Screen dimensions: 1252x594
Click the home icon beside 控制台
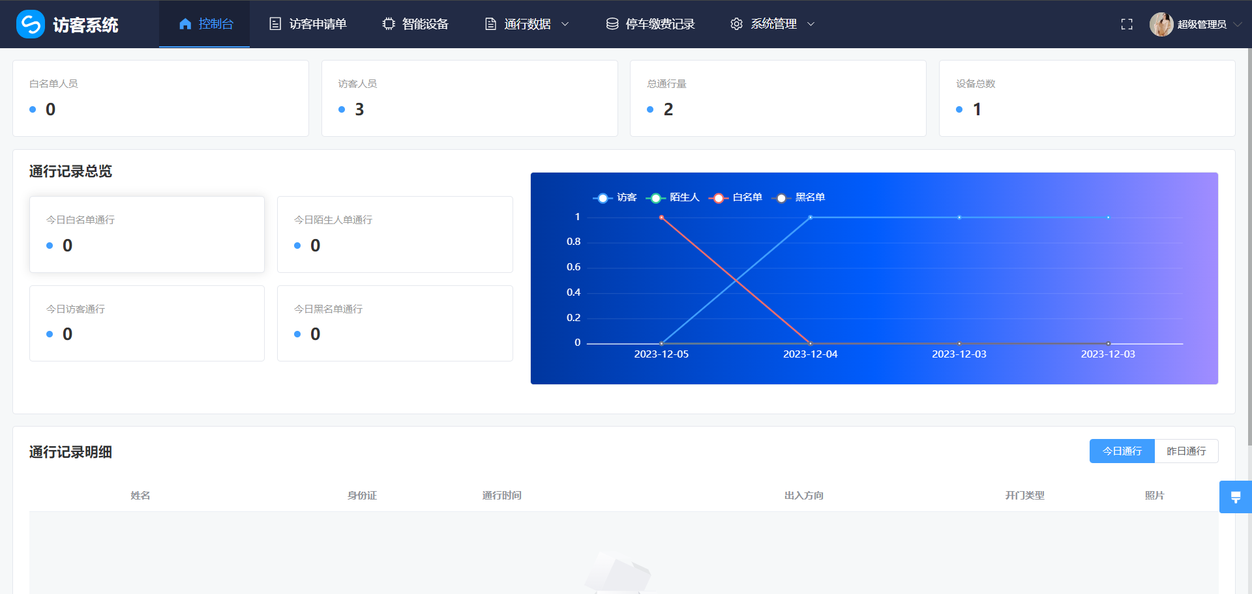pos(185,24)
